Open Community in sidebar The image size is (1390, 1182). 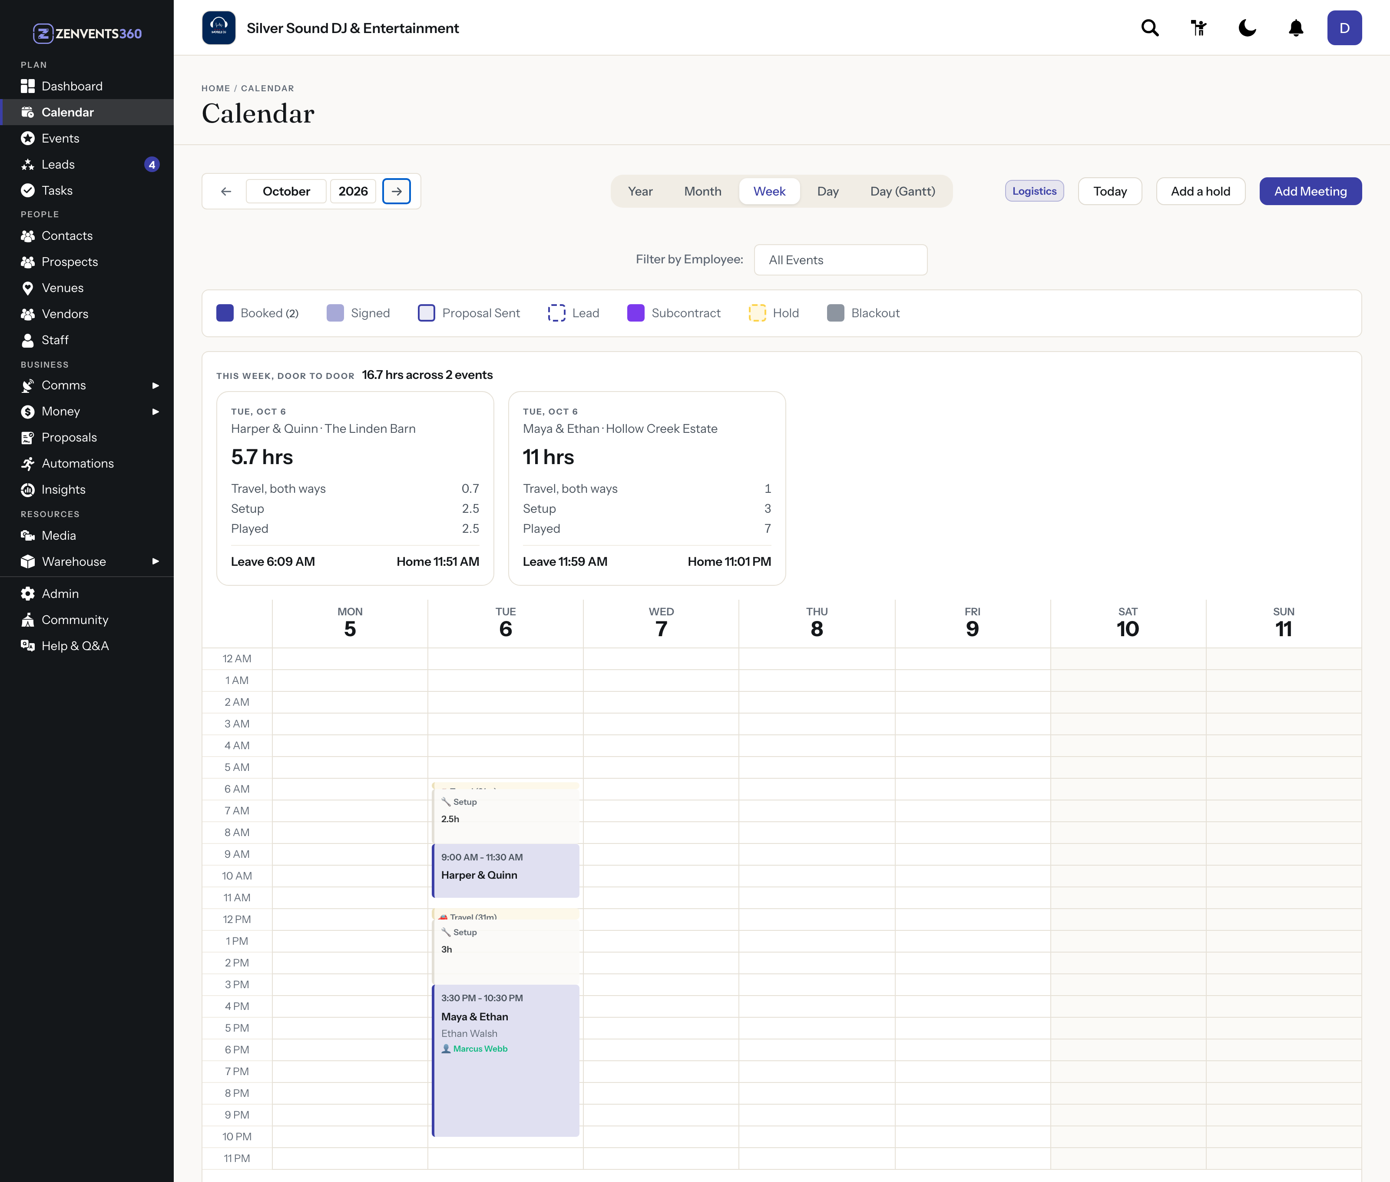click(86, 619)
